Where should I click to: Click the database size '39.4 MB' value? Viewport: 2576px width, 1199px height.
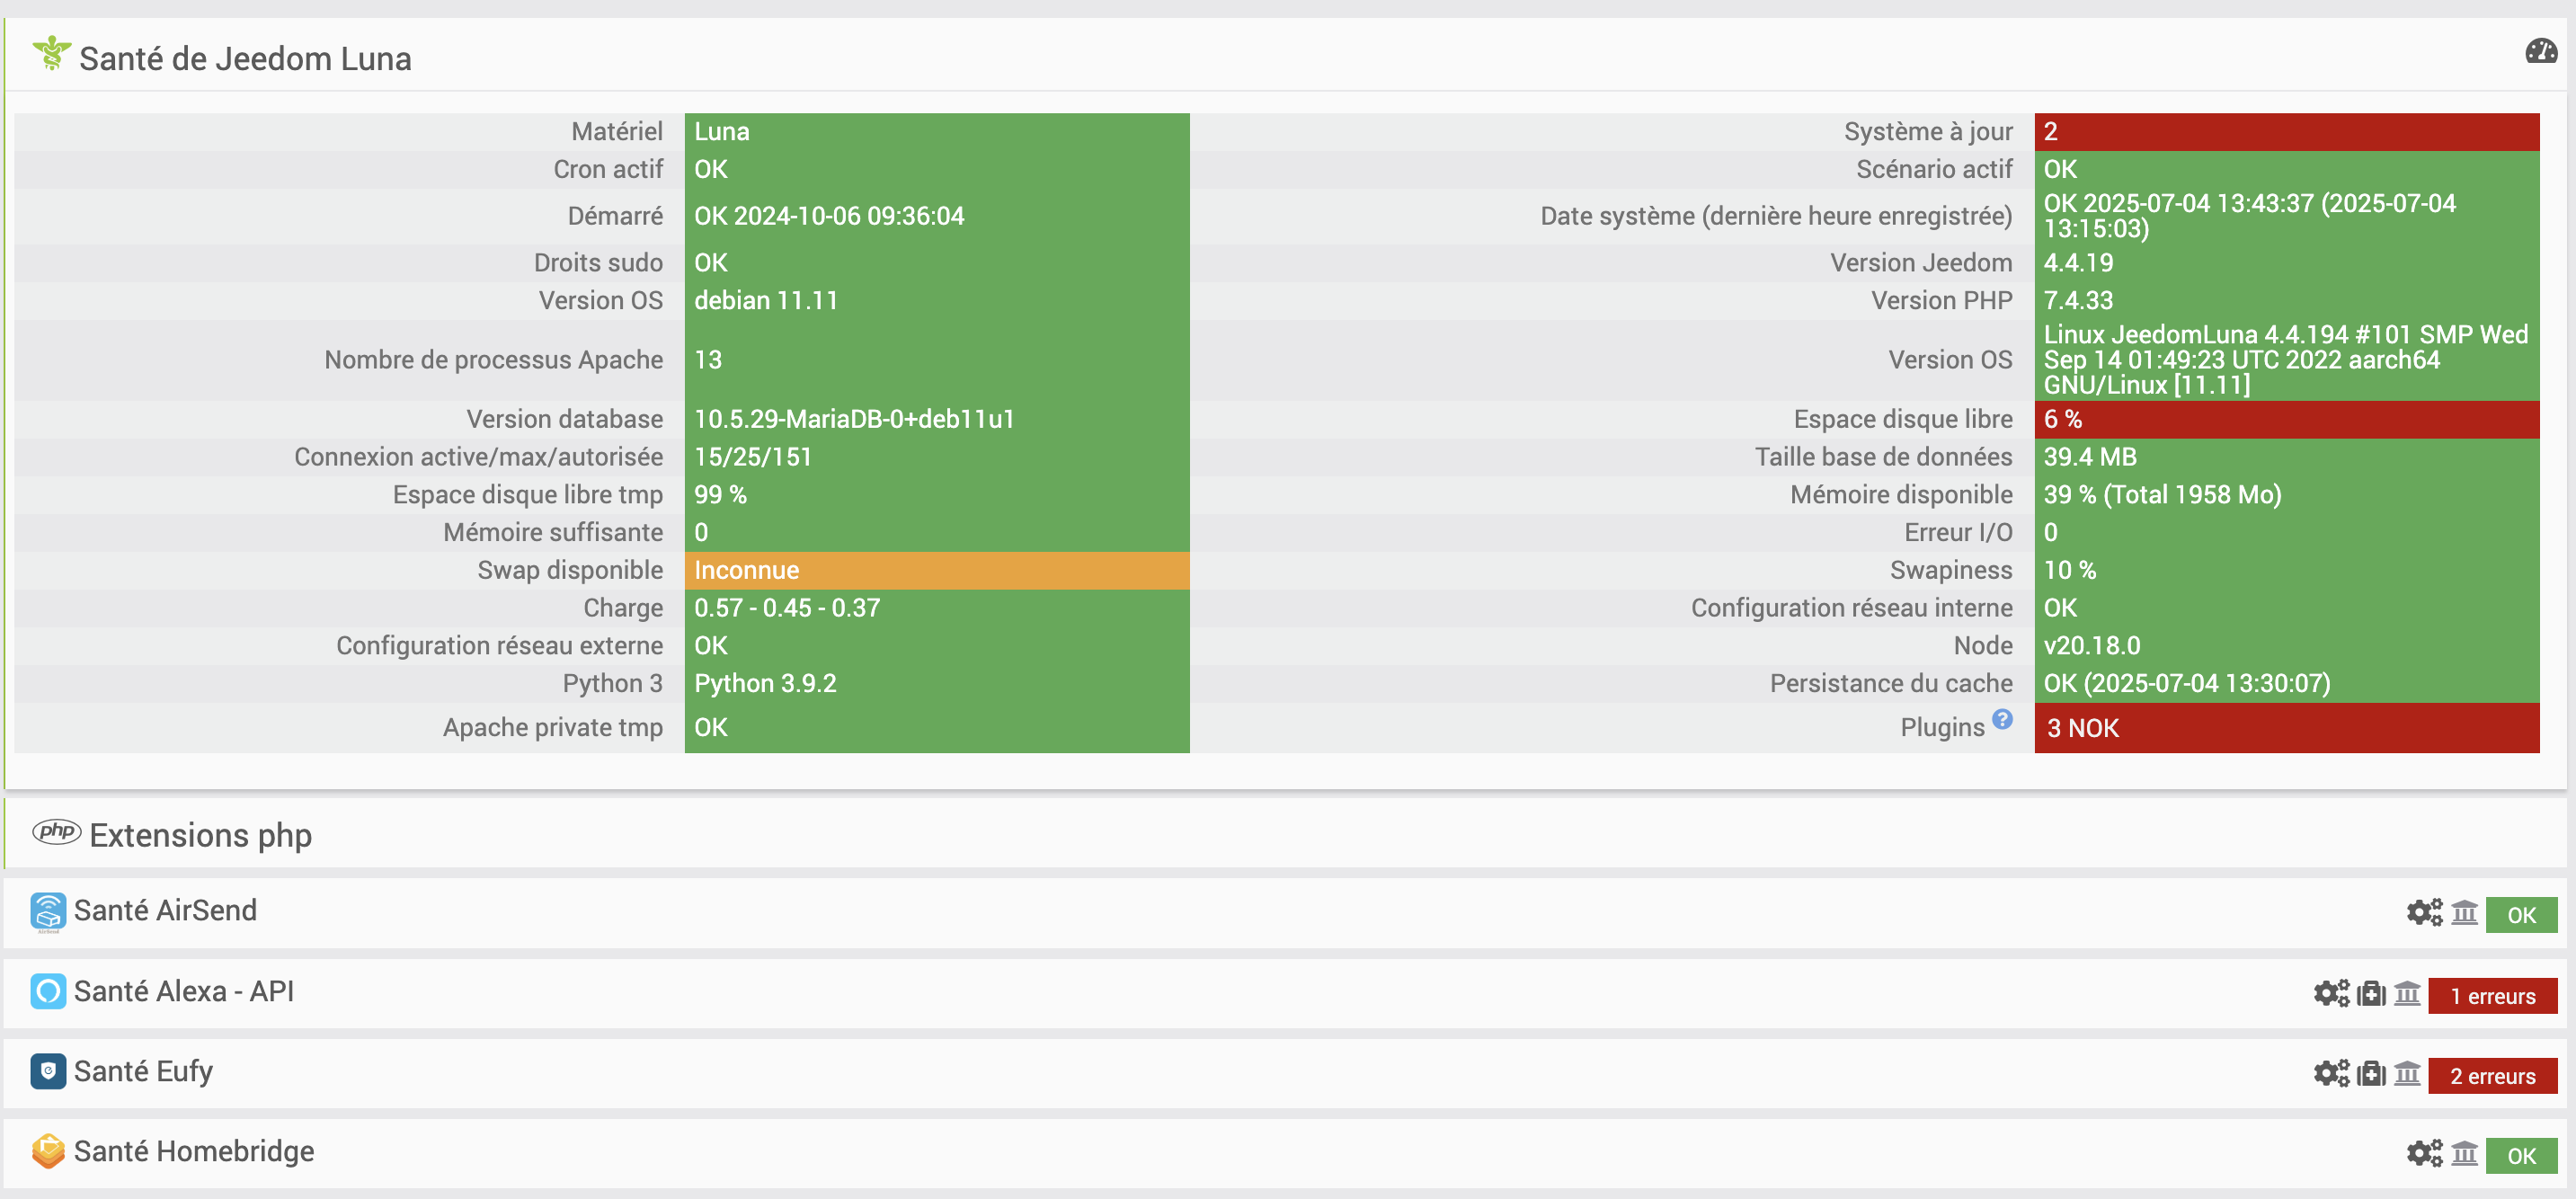point(2287,457)
